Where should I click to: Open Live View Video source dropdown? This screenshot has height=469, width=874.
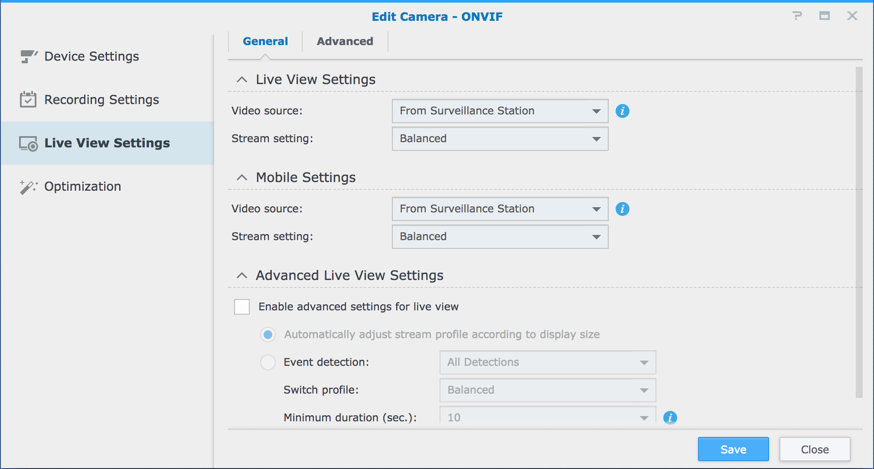pyautogui.click(x=500, y=111)
